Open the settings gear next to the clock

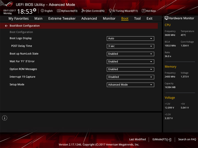point(35,10)
